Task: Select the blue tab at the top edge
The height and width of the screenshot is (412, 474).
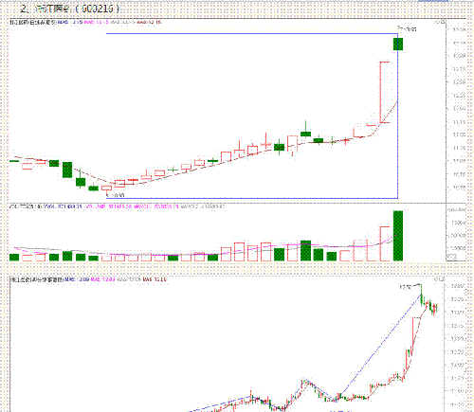Action: 433,1
